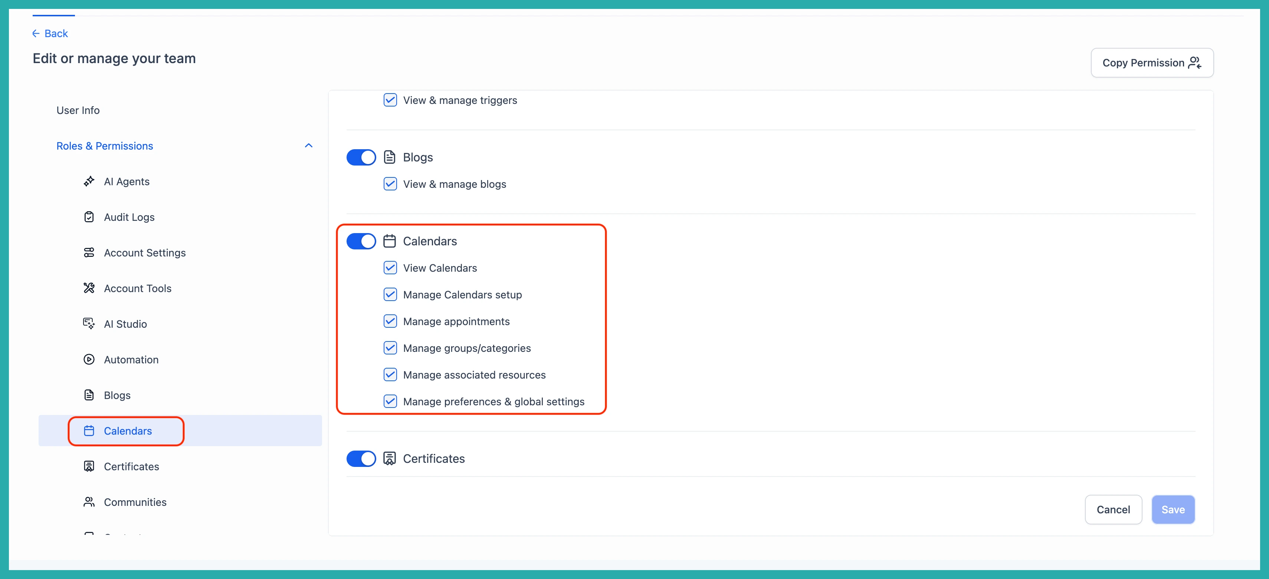Click the Blogs section heading

[x=418, y=157]
